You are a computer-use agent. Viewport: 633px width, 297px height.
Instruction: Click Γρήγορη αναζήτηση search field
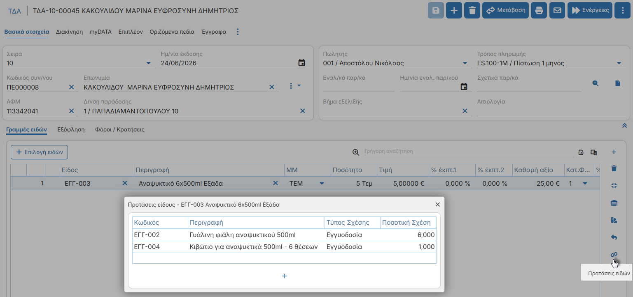(469, 152)
